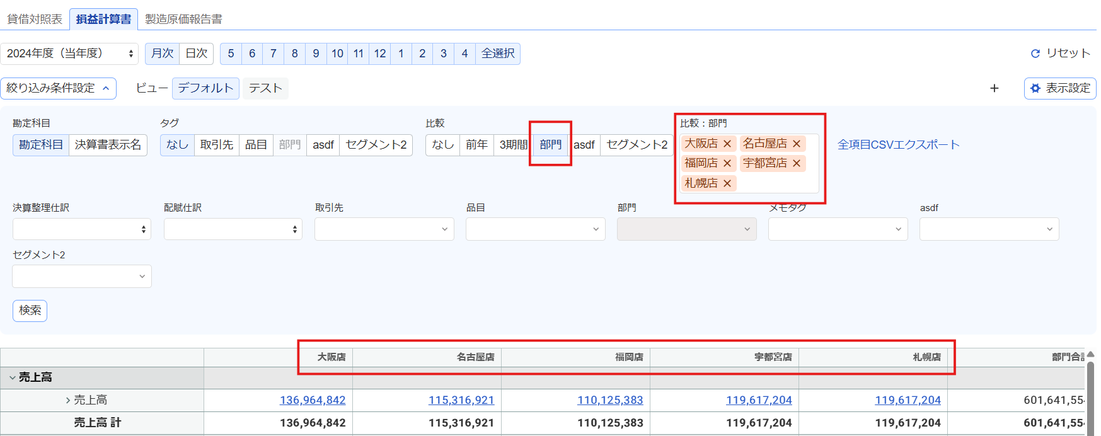Open 大阪店 sales amount 136,964,842
The image size is (1101, 436).
pyautogui.click(x=313, y=400)
